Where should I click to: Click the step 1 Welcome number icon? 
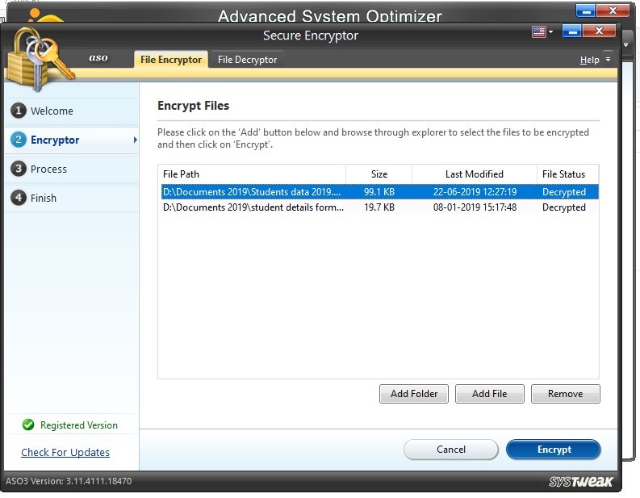pos(19,111)
